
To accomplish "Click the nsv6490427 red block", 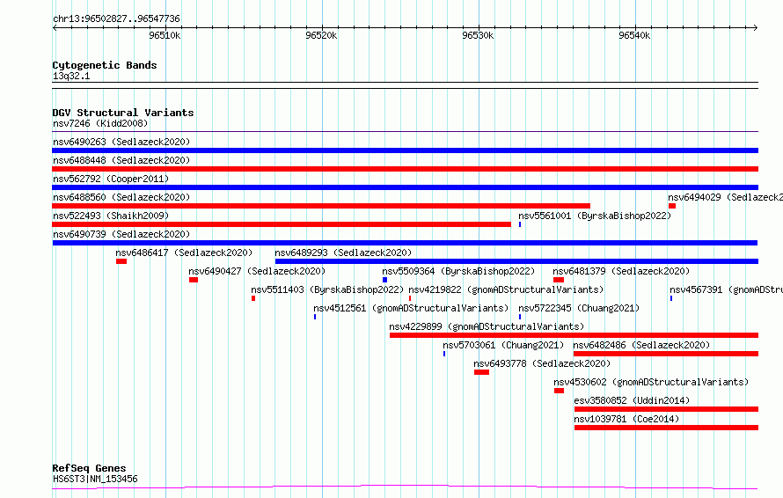I will (x=194, y=280).
